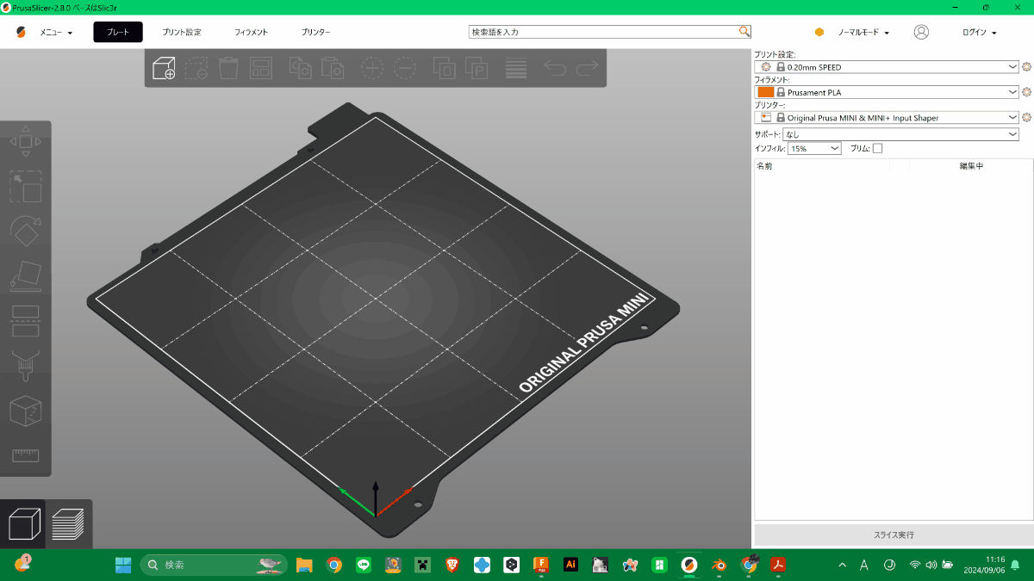Open the サポート supports dropdown
Viewport: 1034px width, 581px height.
point(900,134)
